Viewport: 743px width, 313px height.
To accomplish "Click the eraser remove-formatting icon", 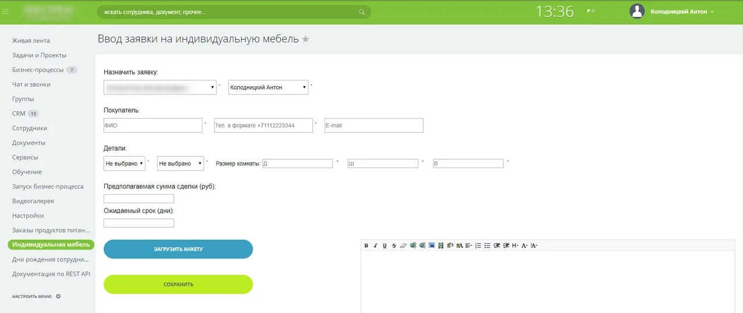I will tap(403, 246).
